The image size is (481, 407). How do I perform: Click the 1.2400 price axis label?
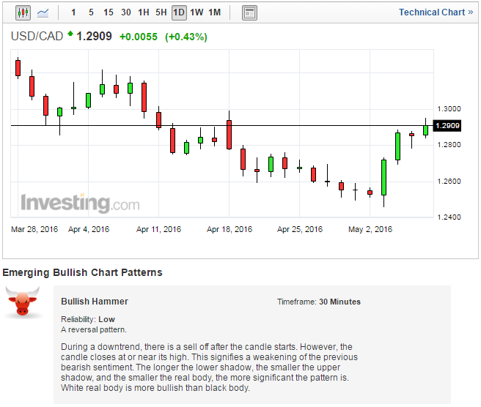(x=449, y=217)
